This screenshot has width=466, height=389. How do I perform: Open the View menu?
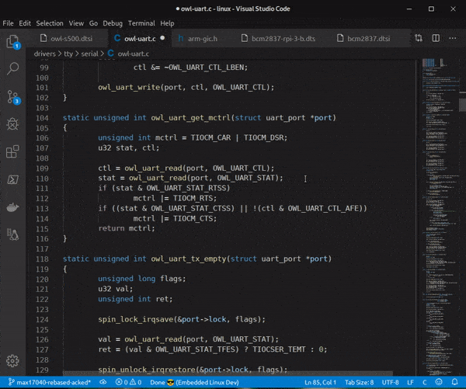(76, 23)
